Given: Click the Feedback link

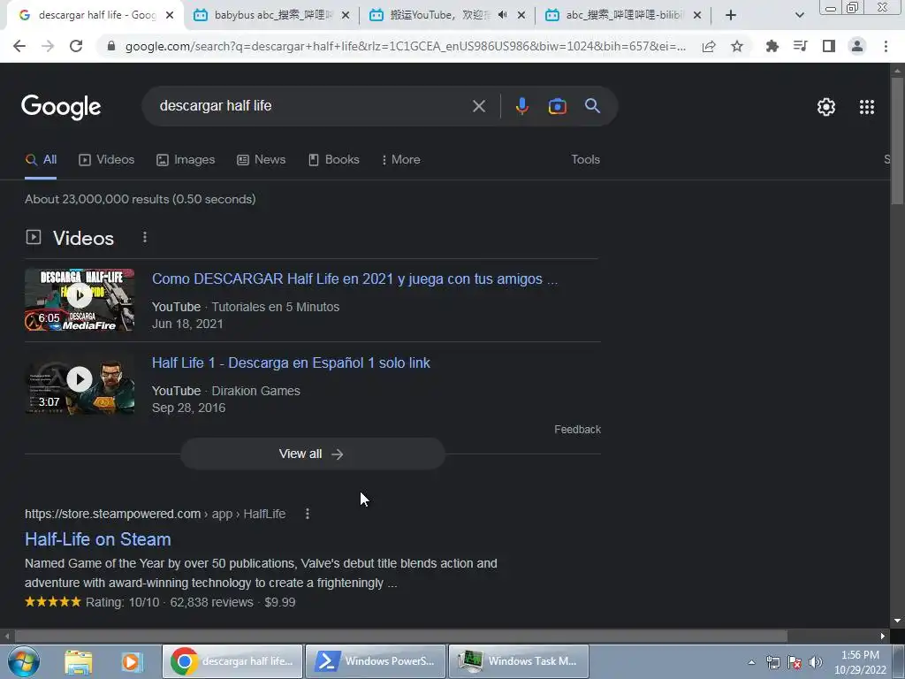Looking at the screenshot, I should pyautogui.click(x=577, y=430).
